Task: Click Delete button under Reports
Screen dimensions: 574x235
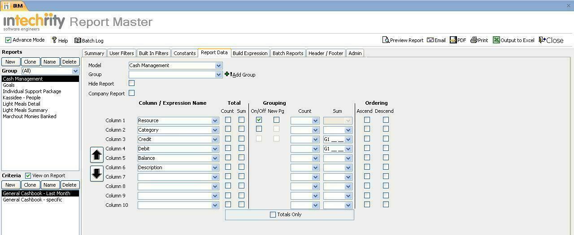Action: [x=69, y=62]
